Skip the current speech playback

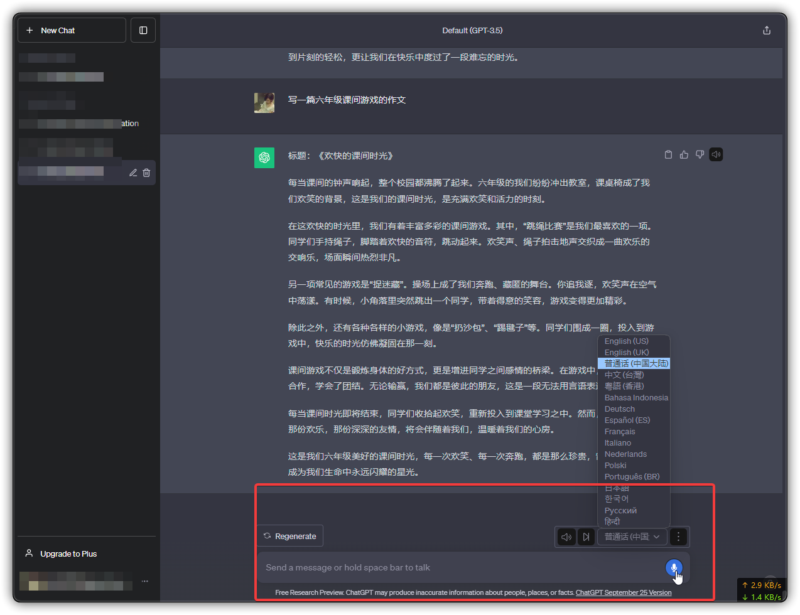tap(586, 537)
